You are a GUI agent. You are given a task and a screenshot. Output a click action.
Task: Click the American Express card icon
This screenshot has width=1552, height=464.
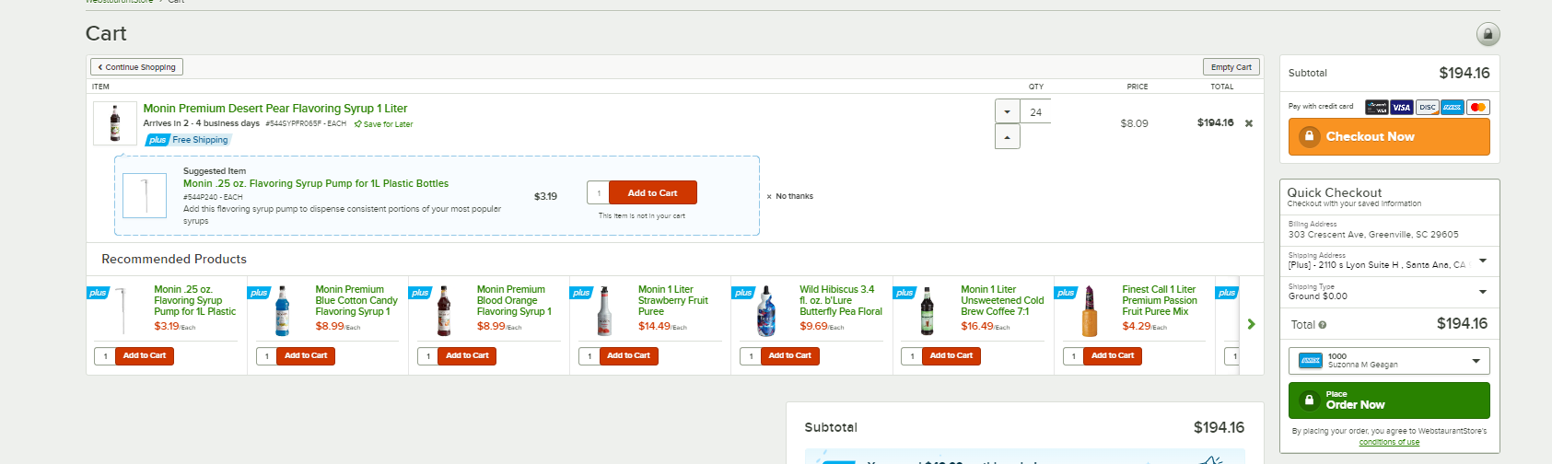(x=1453, y=107)
